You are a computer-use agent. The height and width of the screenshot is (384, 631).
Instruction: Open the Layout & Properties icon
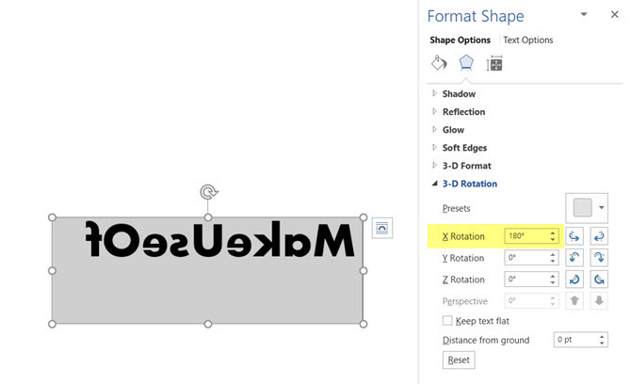[494, 64]
